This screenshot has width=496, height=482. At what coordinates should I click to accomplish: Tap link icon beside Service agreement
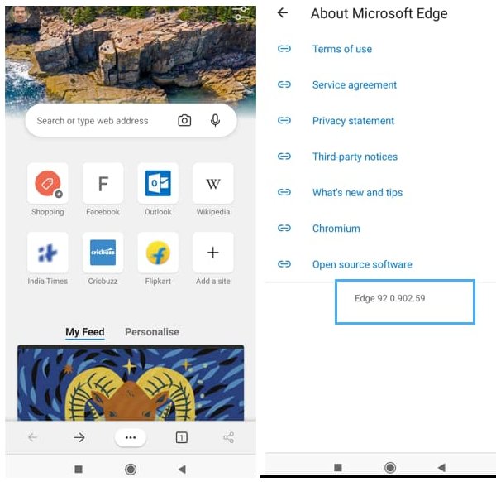284,84
